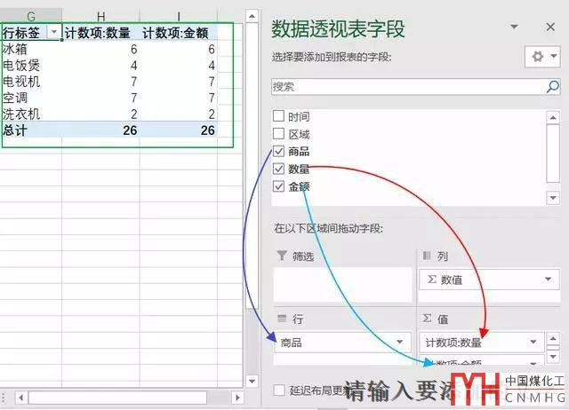Select the 计数项:数量 header cell
The width and height of the screenshot is (569, 410).
[x=100, y=33]
